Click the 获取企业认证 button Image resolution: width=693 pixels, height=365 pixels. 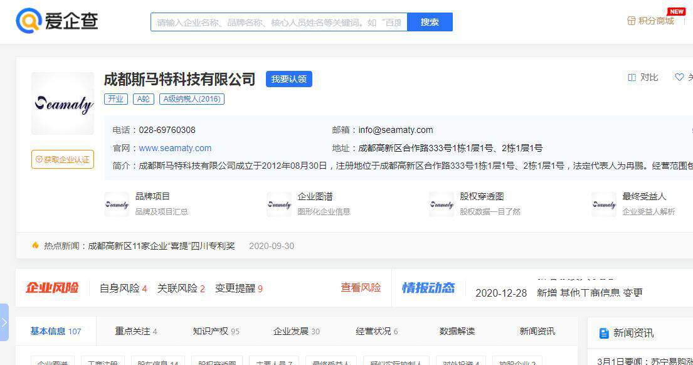[x=63, y=159]
